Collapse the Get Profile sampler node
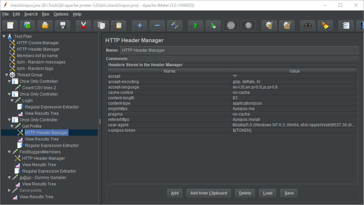Image resolution: width=364 pixels, height=205 pixels. point(12,126)
